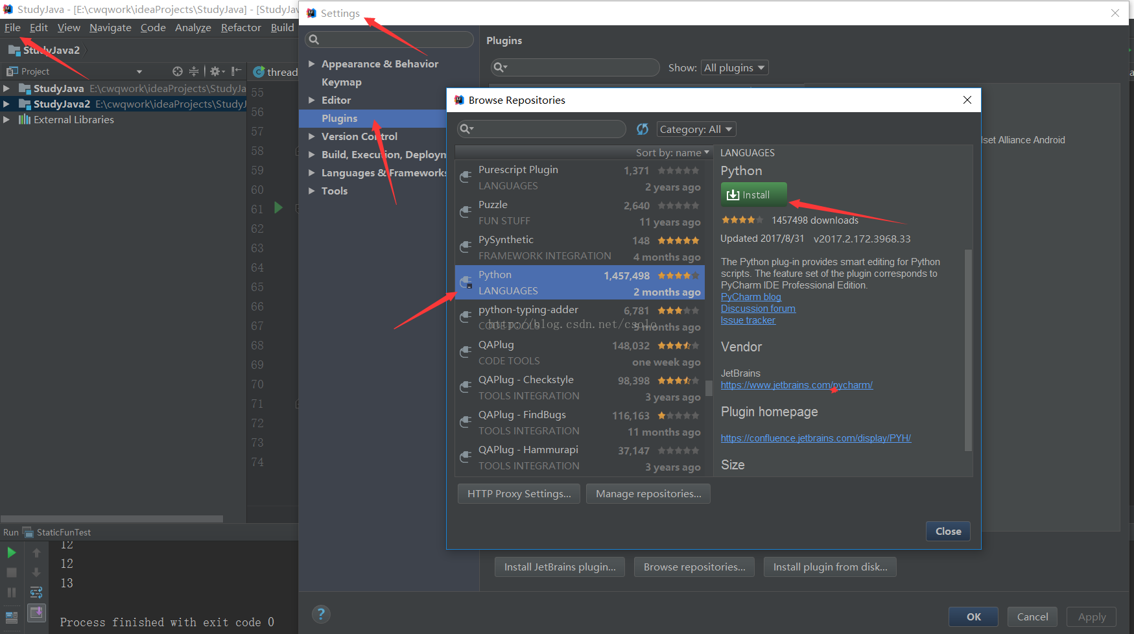Viewport: 1134px width, 634px height.
Task: Open the Category: All dropdown
Action: [x=696, y=129]
